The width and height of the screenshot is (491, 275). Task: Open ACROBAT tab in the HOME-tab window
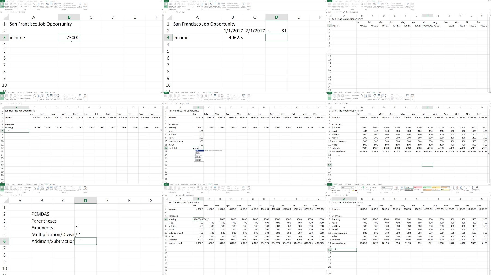pos(380,184)
